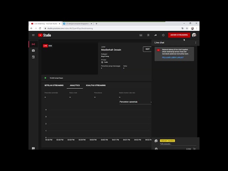Image resolution: width=228 pixels, height=171 pixels.
Task: Open the Manage calendar sidebar icon
Action: pyautogui.click(x=33, y=57)
